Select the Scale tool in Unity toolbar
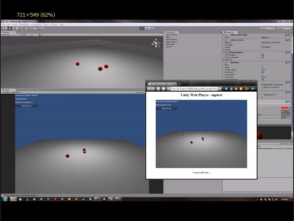Image resolution: width=294 pixels, height=221 pixels. point(20,29)
